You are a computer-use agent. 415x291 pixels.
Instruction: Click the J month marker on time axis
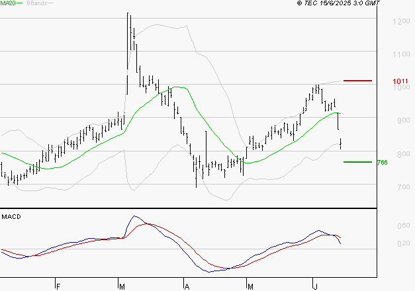coord(315,287)
